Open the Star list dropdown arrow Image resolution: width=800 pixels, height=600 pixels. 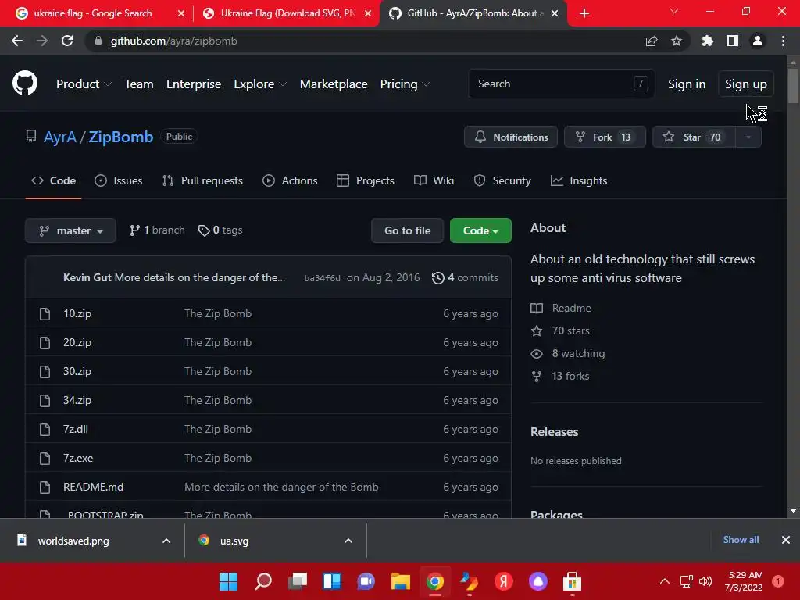click(748, 137)
